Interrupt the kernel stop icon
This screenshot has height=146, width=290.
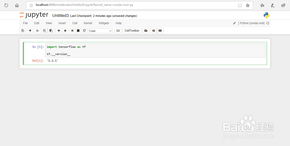click(x=78, y=31)
